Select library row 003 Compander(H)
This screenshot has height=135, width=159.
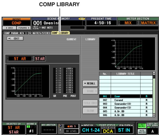126,104
